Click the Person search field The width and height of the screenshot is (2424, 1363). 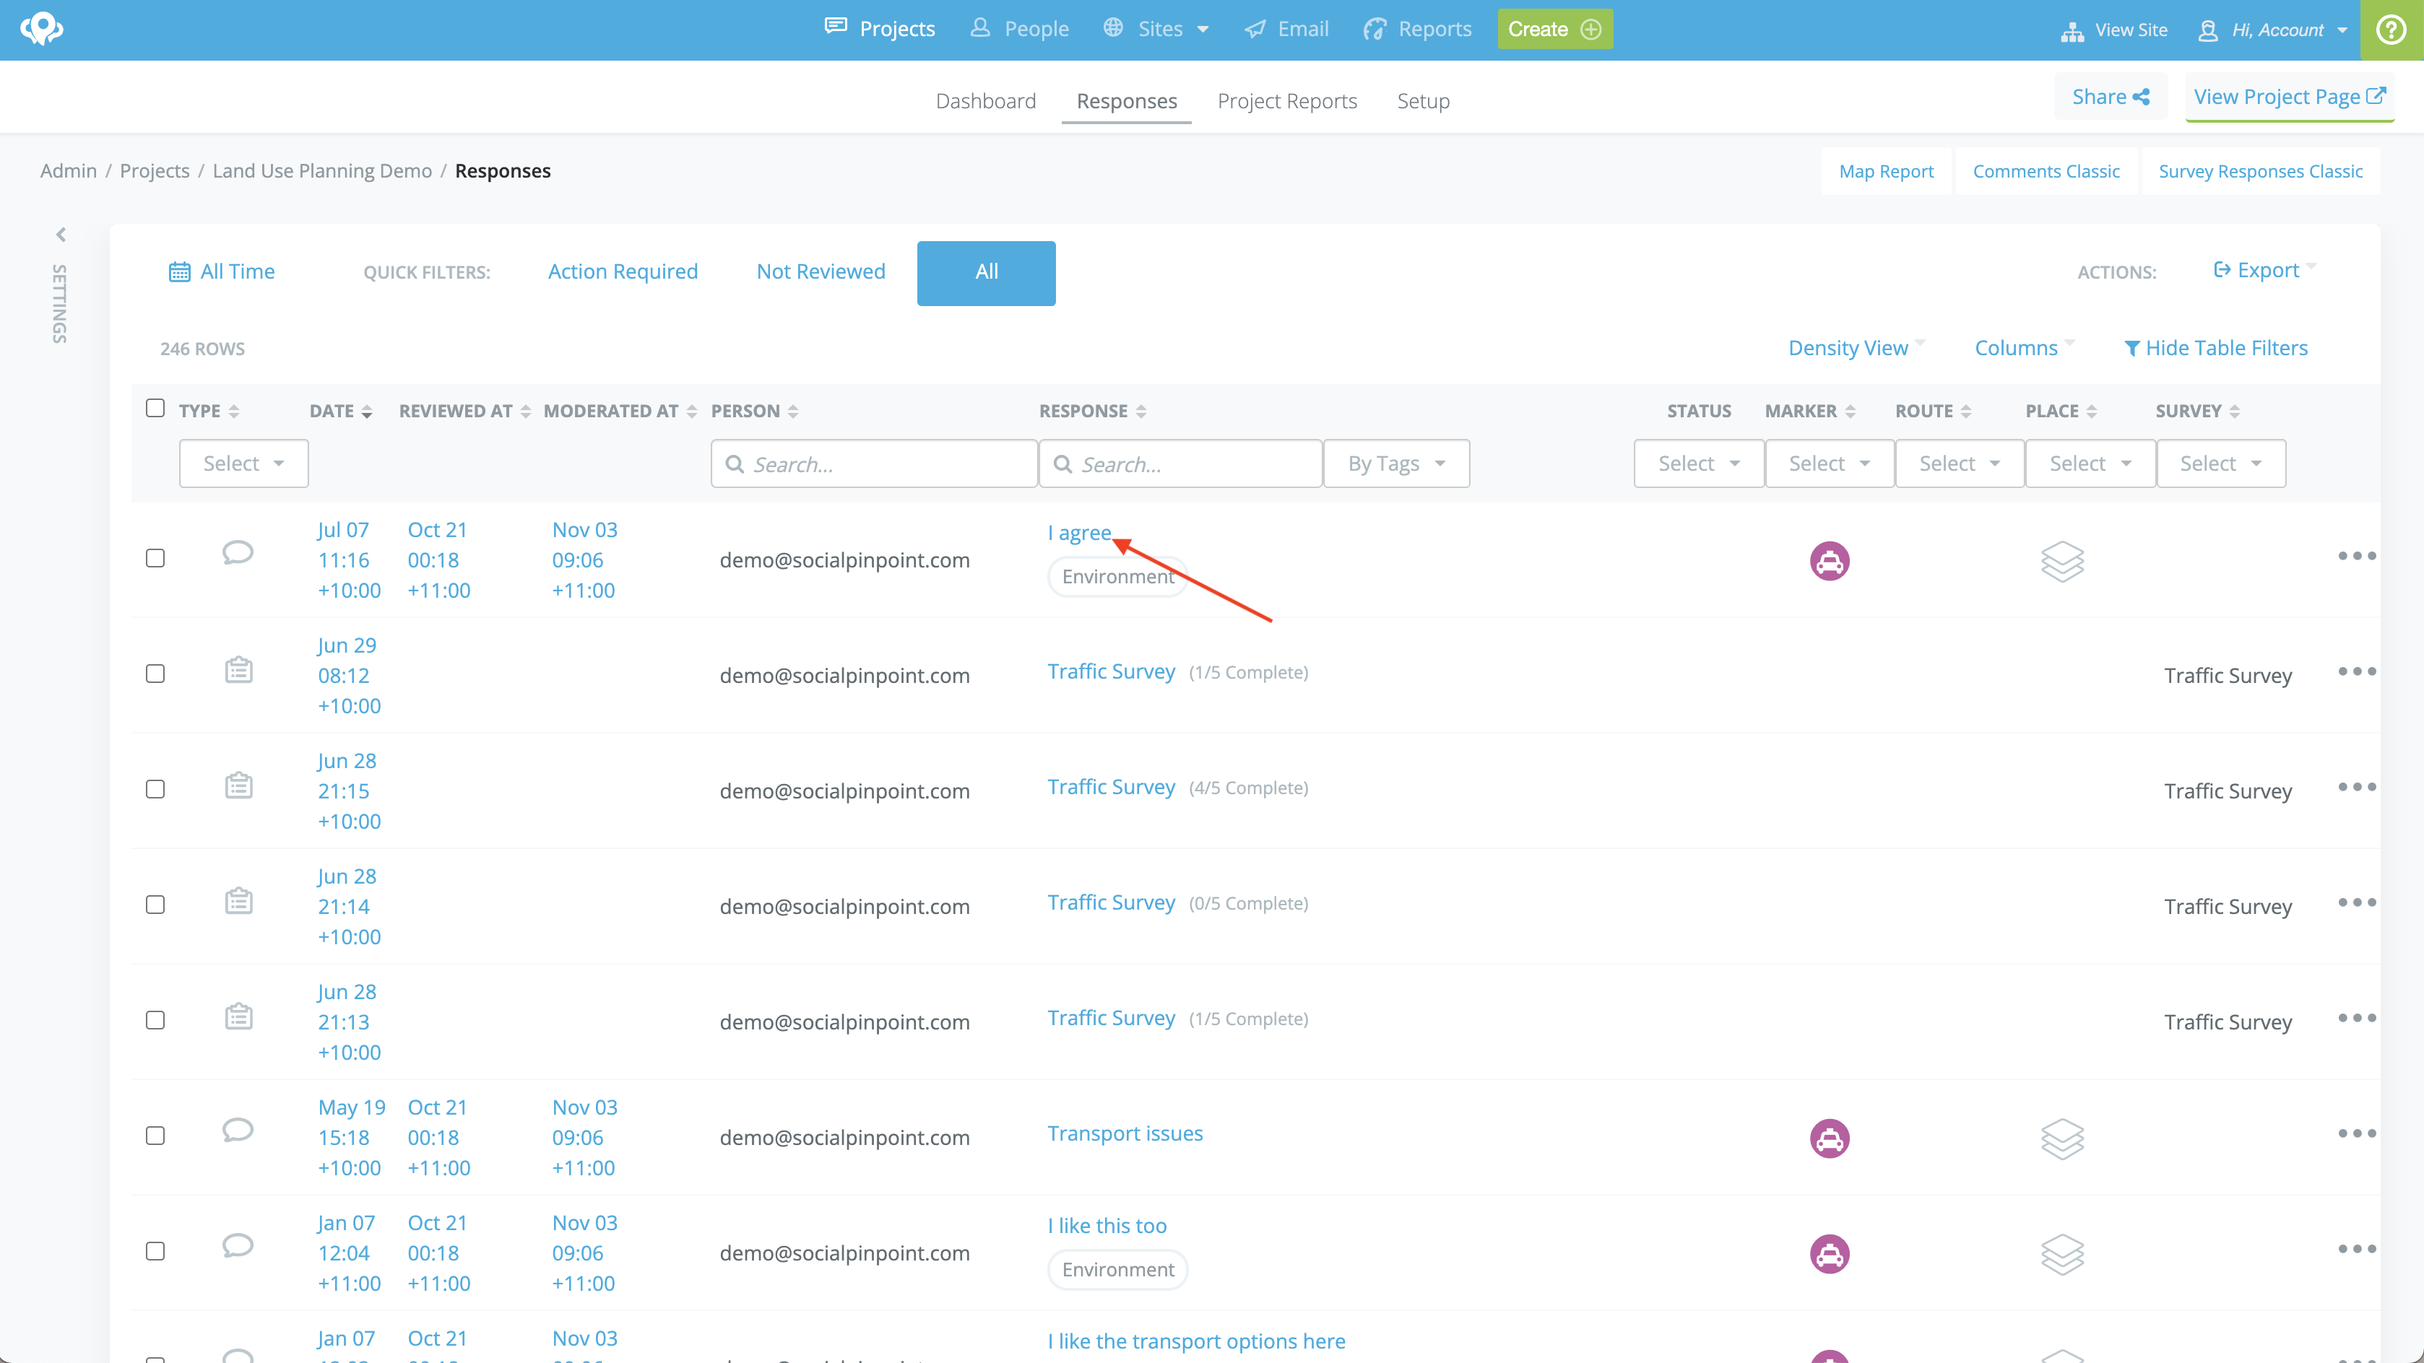point(873,463)
